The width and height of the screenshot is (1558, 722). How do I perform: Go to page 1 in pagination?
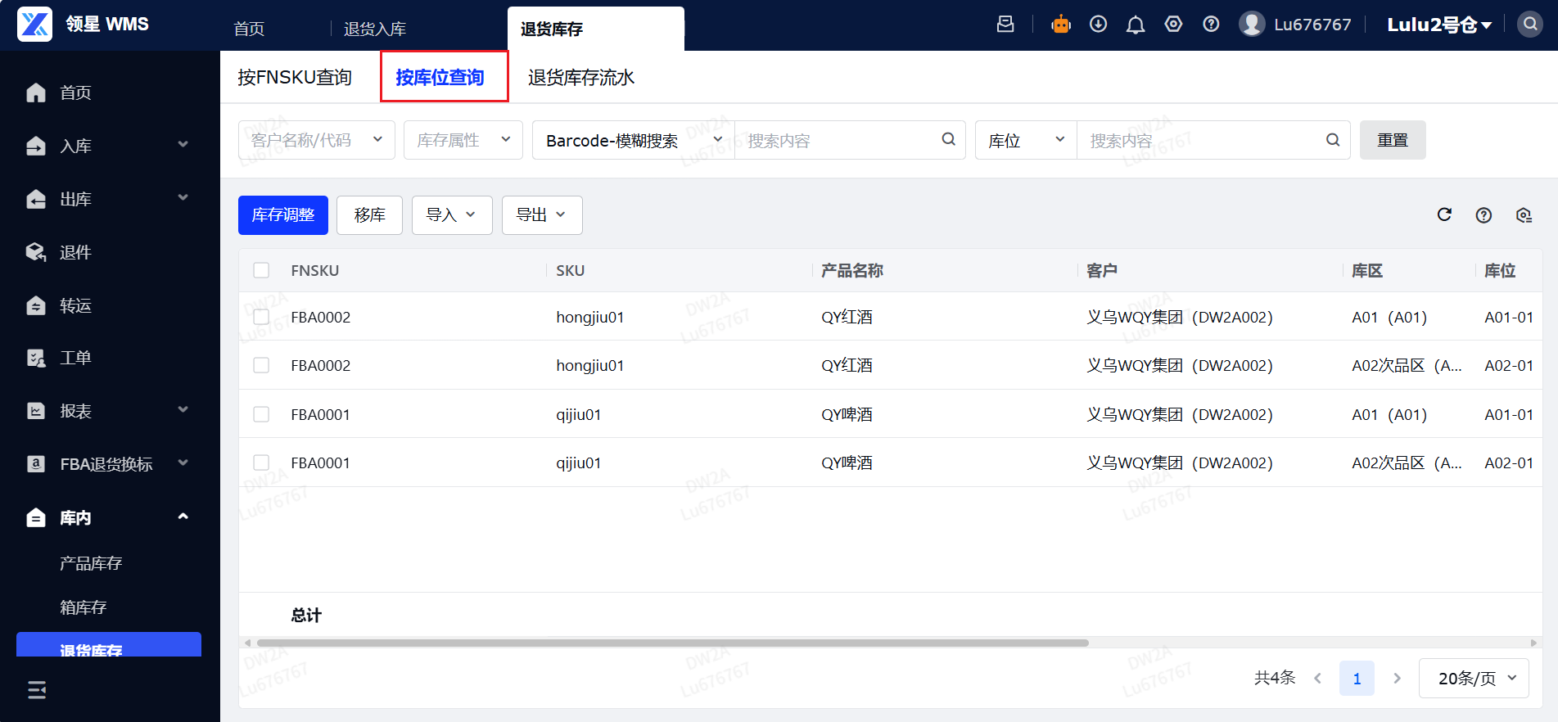(1357, 679)
